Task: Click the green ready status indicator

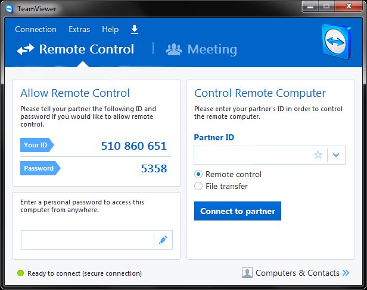Action: click(x=21, y=273)
